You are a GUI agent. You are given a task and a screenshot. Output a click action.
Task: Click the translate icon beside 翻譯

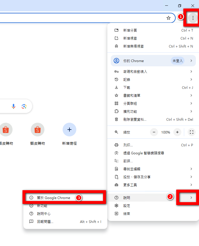click(x=116, y=161)
